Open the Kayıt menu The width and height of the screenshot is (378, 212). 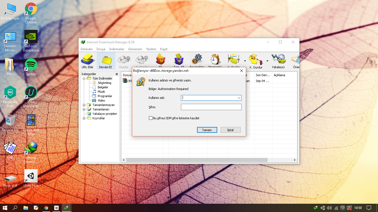coord(164,49)
